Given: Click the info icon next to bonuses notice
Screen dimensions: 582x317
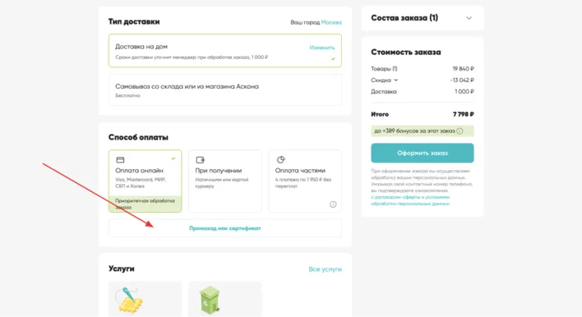Looking at the screenshot, I should click(x=460, y=131).
